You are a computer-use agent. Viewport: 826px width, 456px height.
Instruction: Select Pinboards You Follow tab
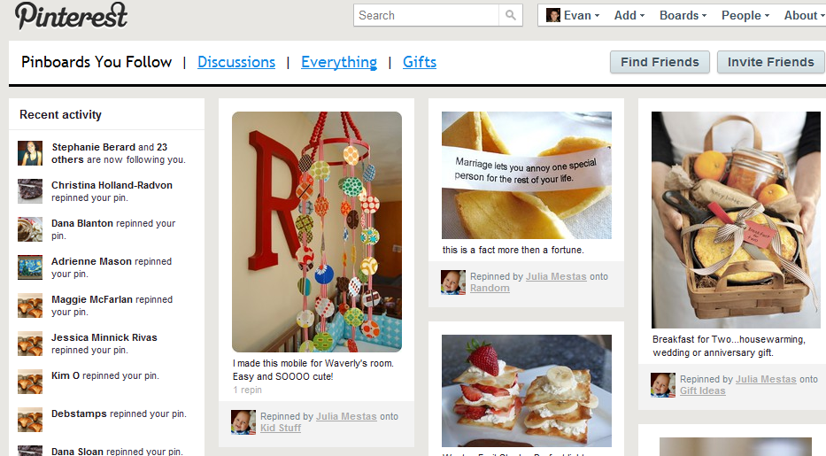(x=96, y=62)
